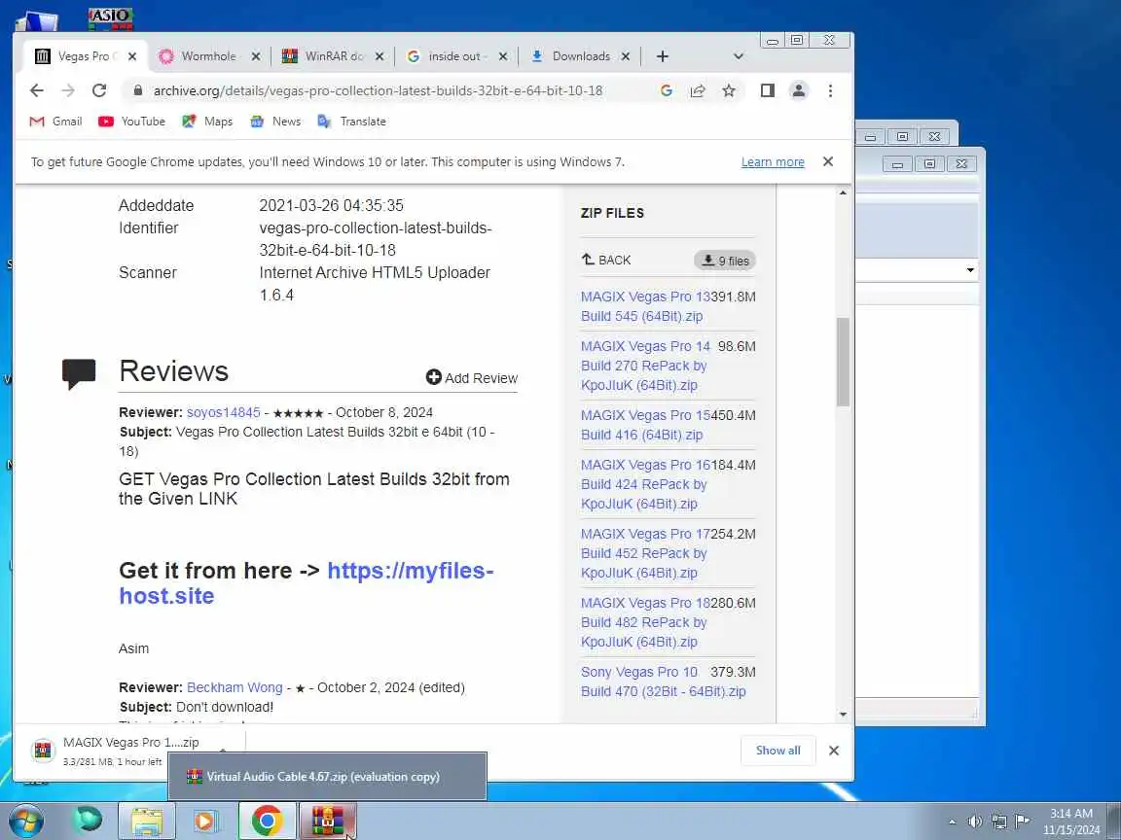Image resolution: width=1121 pixels, height=840 pixels.
Task: Switch to the Vegas Pro tab
Action: pyautogui.click(x=86, y=56)
